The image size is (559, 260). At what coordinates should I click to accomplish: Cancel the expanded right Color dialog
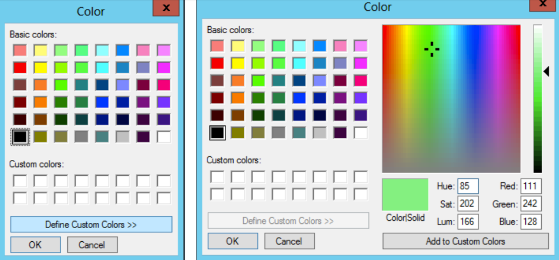coord(289,241)
